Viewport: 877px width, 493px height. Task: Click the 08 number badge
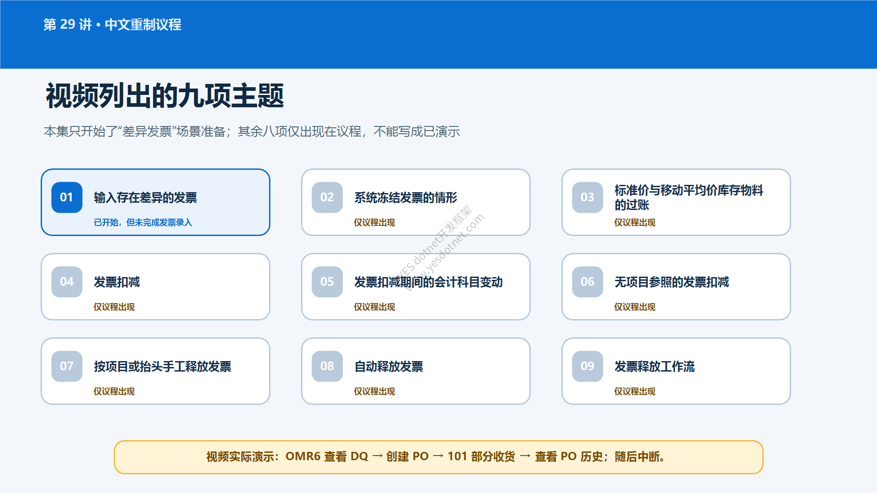point(327,366)
